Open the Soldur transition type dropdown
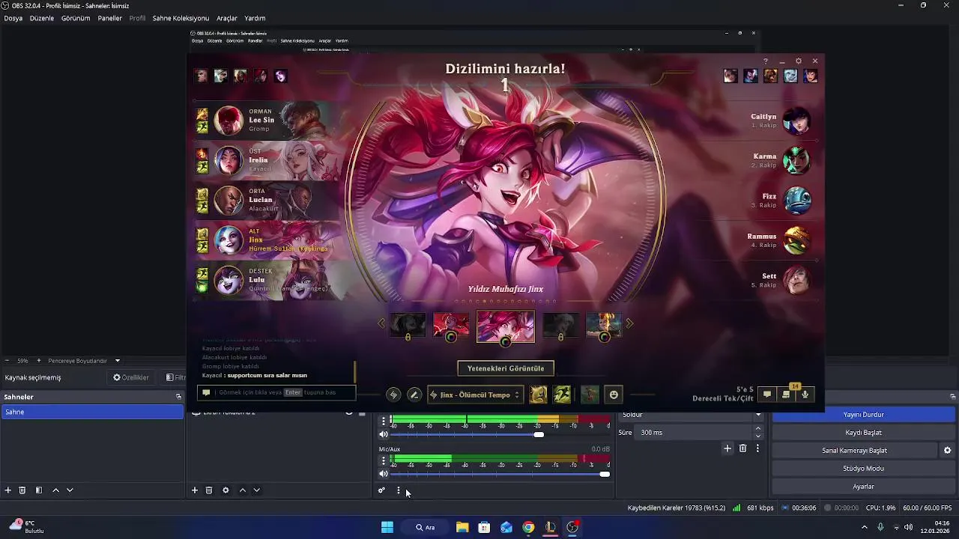Image resolution: width=959 pixels, height=539 pixels. click(x=692, y=415)
